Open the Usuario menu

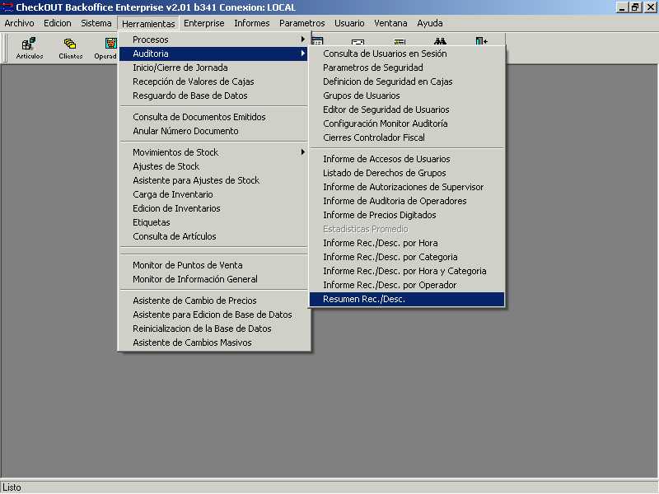(349, 23)
